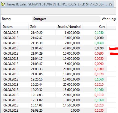118x113 pixels.
Task: Select the time 21:03:33
Action: (37, 69)
